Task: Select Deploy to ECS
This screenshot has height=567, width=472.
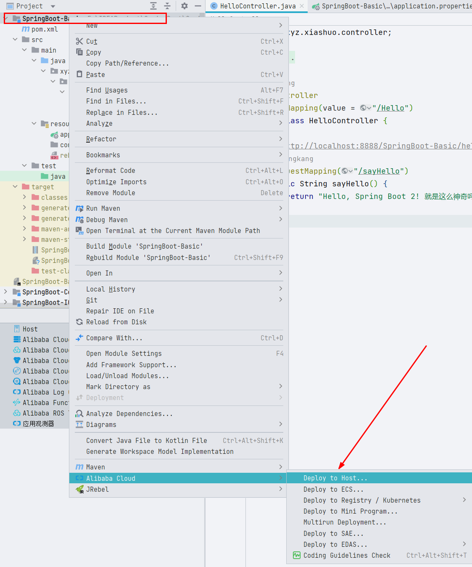Action: 380,489
